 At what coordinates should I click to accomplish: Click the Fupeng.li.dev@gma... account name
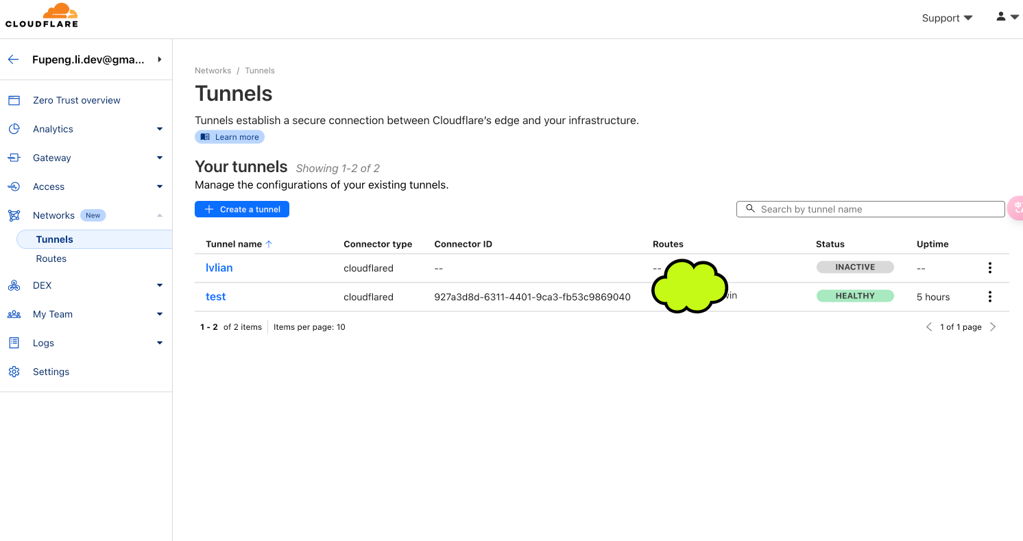click(88, 60)
